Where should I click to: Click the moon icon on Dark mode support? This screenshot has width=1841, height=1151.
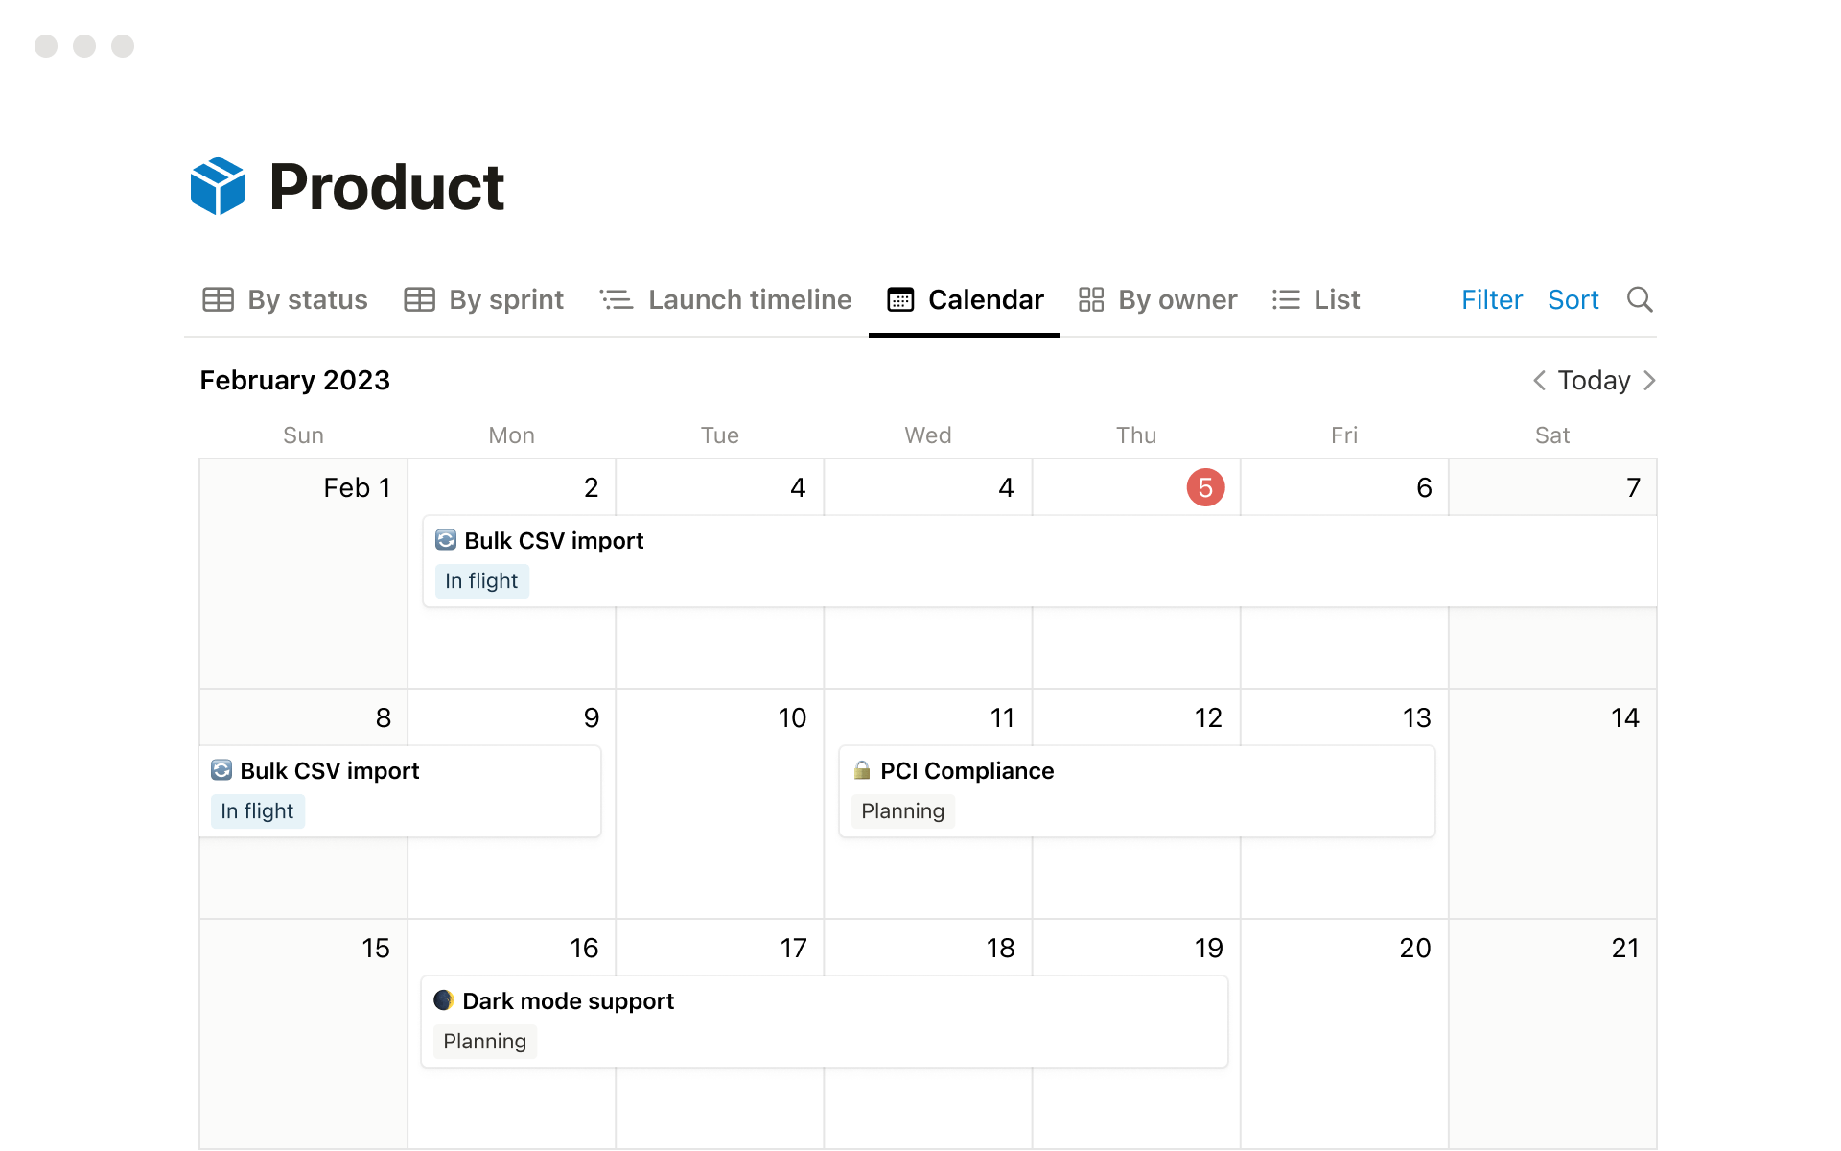(443, 1000)
